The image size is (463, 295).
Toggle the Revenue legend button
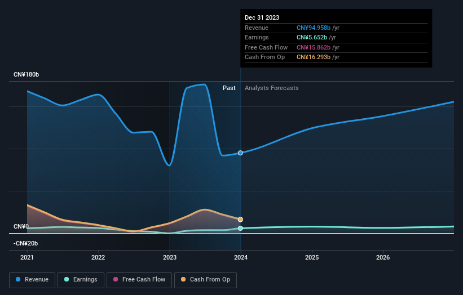click(32, 280)
